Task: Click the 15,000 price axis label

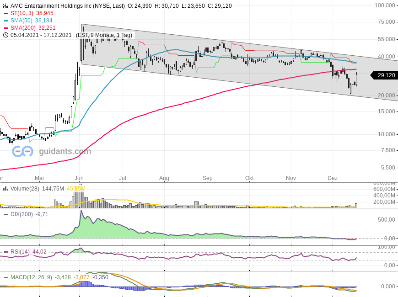Action: (386, 111)
